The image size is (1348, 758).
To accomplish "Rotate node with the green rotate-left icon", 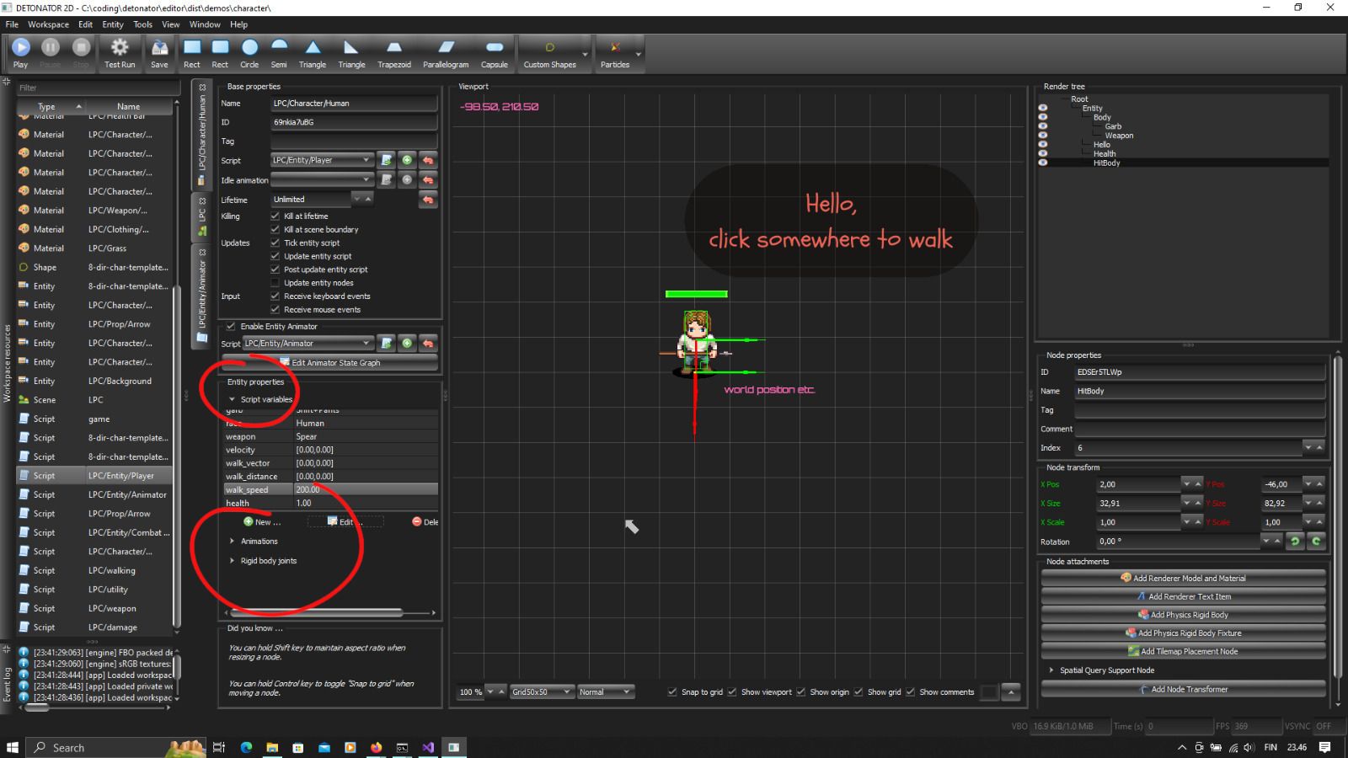I will 1295,542.
